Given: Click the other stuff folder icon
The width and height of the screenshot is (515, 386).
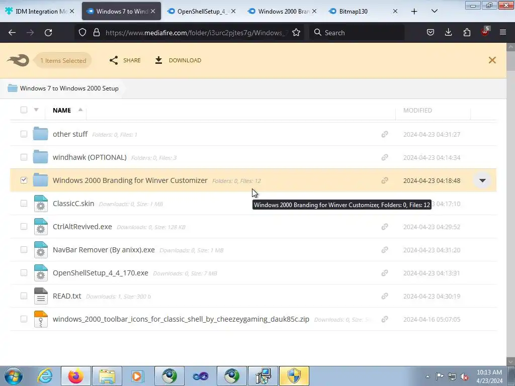Looking at the screenshot, I should 40,134.
